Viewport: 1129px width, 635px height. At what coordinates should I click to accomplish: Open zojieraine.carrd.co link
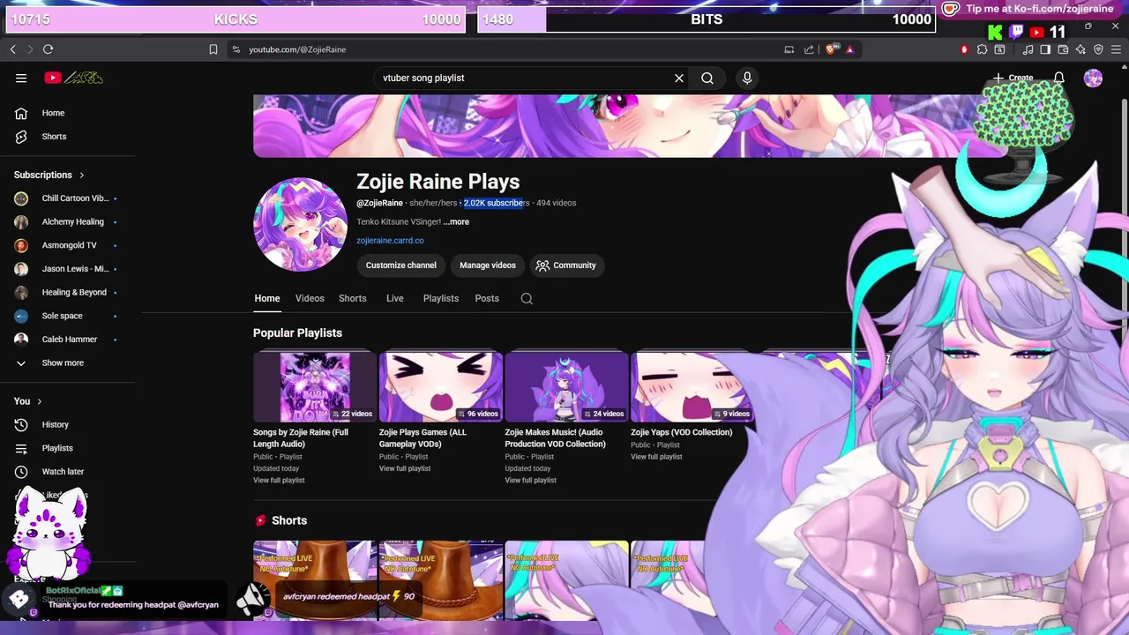point(390,240)
